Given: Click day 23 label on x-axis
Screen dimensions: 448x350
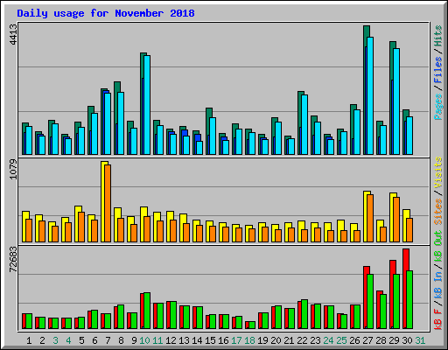Looking at the screenshot, I should [x=315, y=340].
